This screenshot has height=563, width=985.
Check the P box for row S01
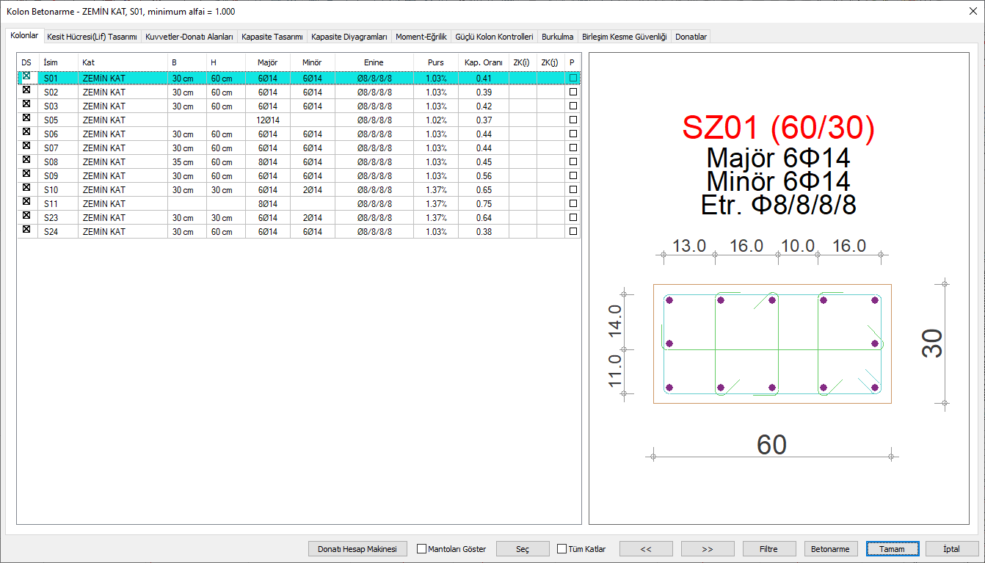[x=573, y=78]
